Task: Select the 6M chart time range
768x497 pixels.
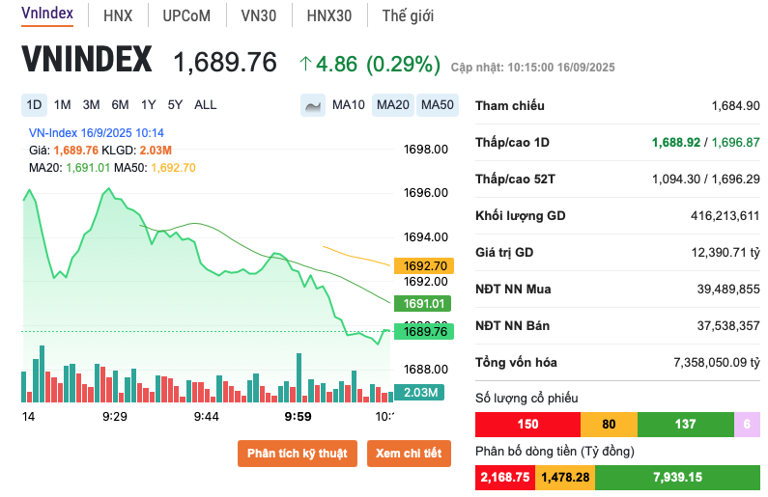Action: point(120,105)
